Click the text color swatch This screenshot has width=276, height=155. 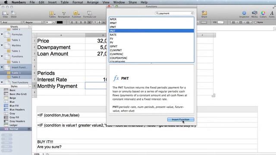pyautogui.click(x=60, y=22)
